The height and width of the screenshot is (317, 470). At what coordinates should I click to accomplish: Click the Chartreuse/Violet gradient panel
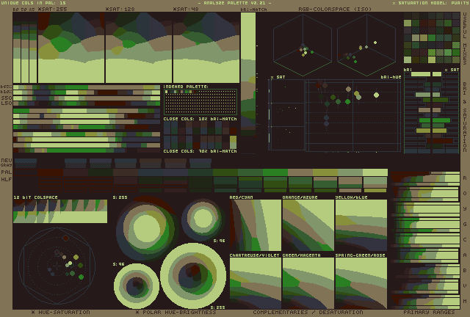pyautogui.click(x=255, y=283)
